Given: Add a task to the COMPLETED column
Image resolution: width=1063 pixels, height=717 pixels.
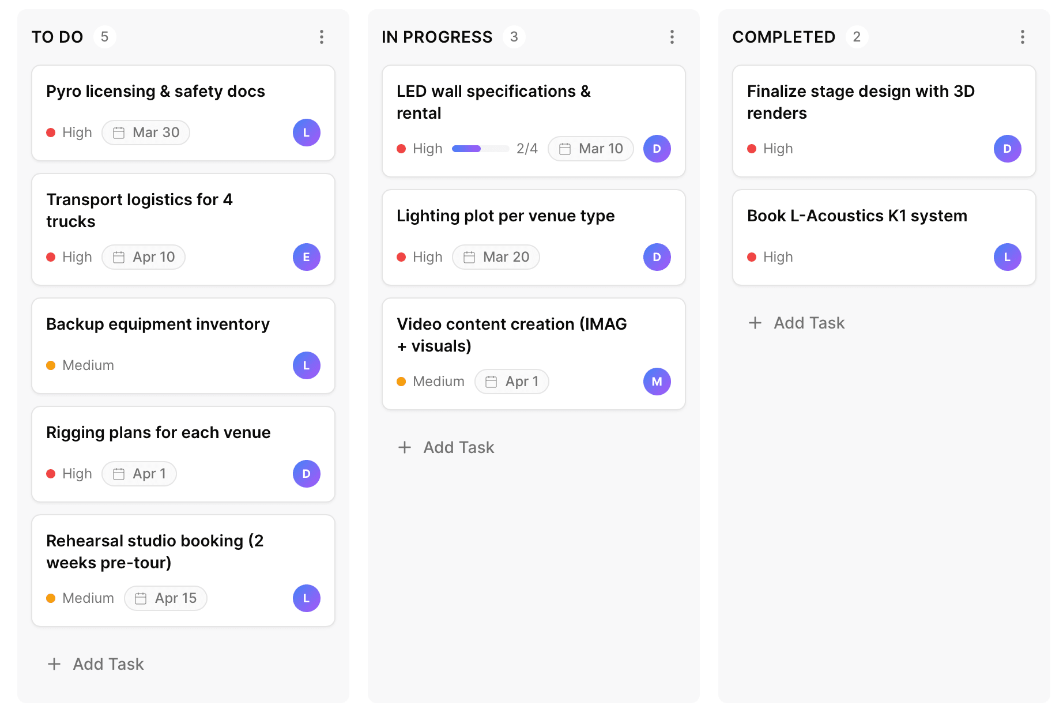Looking at the screenshot, I should click(797, 323).
